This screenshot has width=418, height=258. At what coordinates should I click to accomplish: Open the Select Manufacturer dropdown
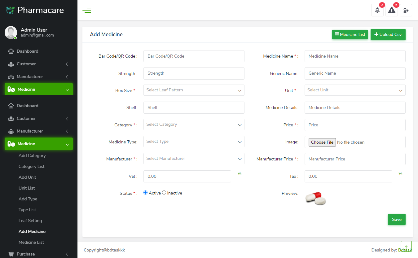pyautogui.click(x=194, y=159)
